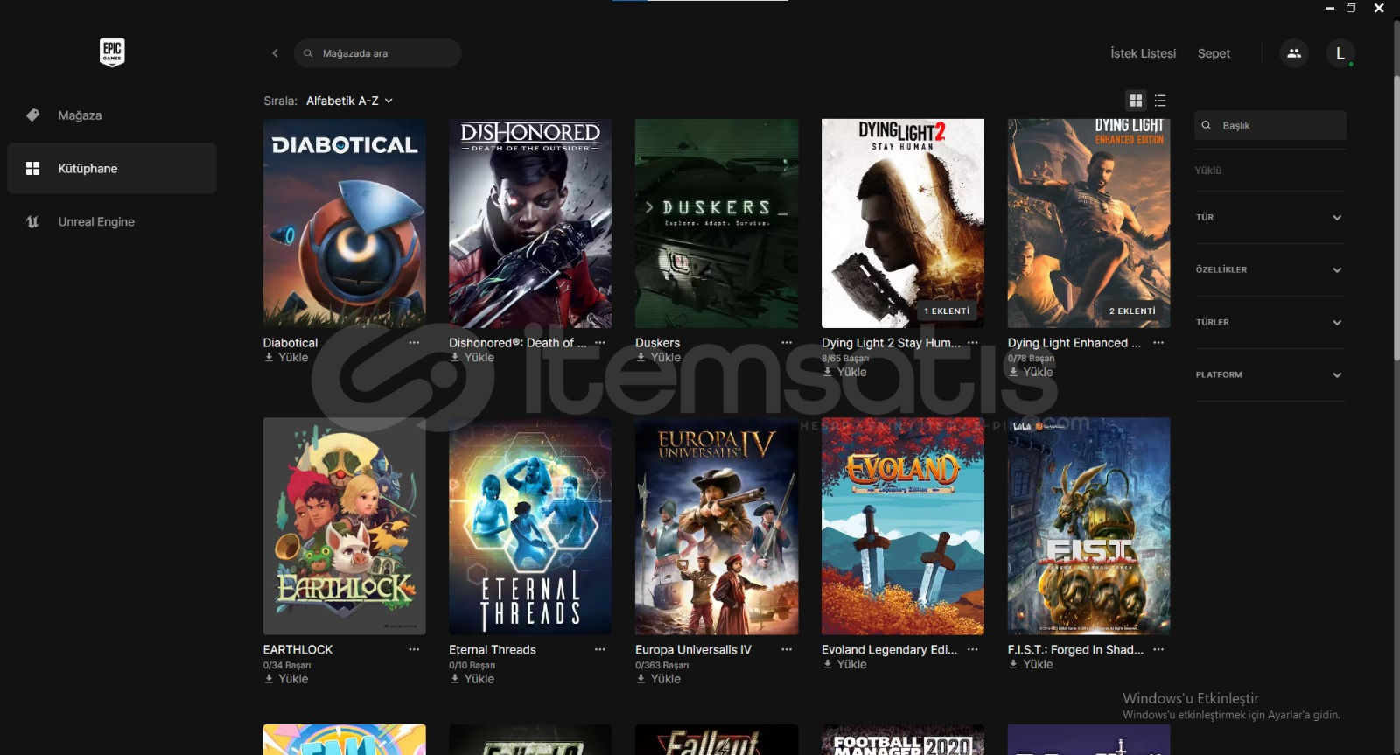Open the Alfabetik A-Z sort dropdown
The width and height of the screenshot is (1400, 755).
349,101
